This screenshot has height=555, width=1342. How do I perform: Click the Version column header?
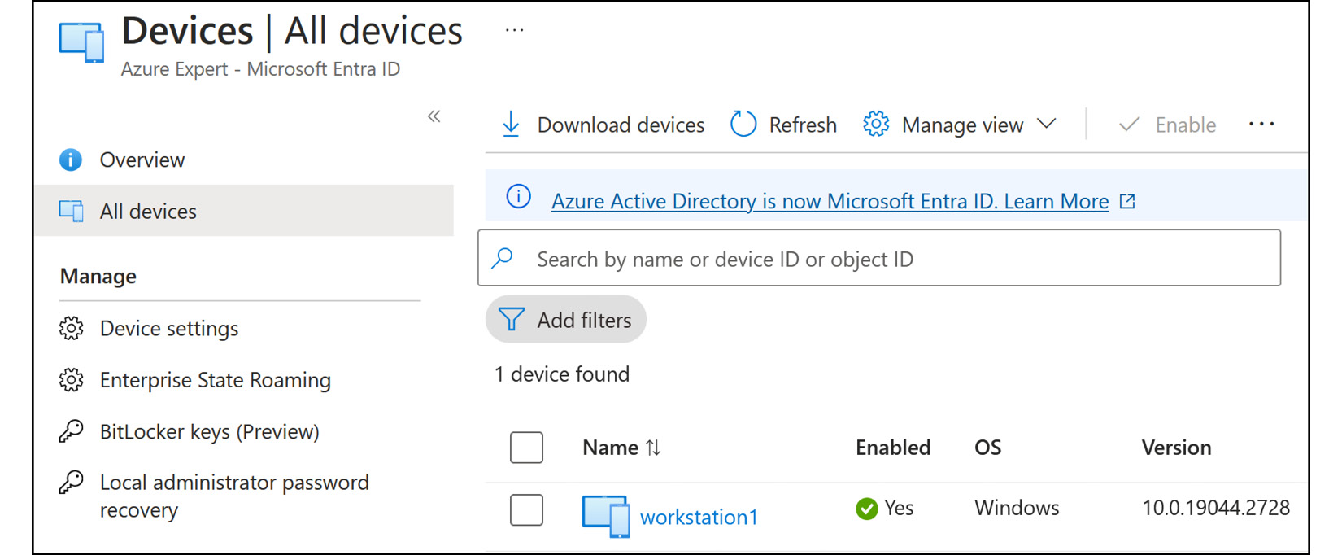(x=1176, y=448)
